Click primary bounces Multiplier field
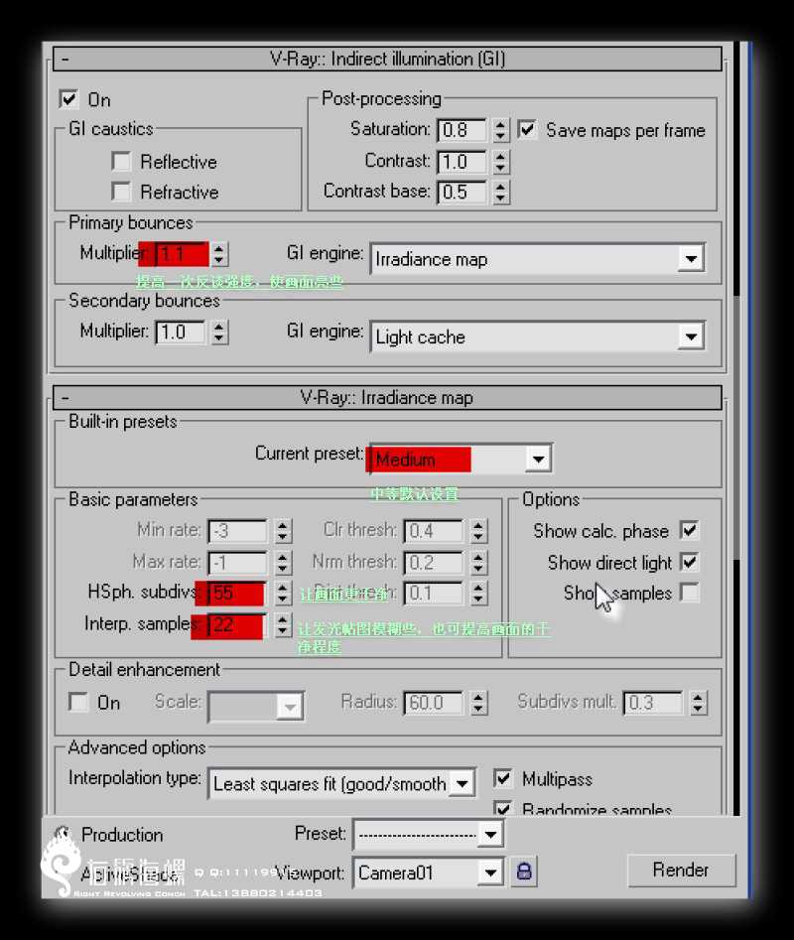This screenshot has width=794, height=940. [x=182, y=253]
